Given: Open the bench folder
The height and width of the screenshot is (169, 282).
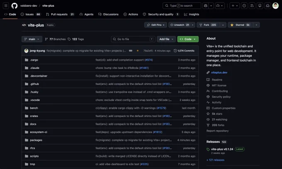Looking at the screenshot, I should point(34,108).
